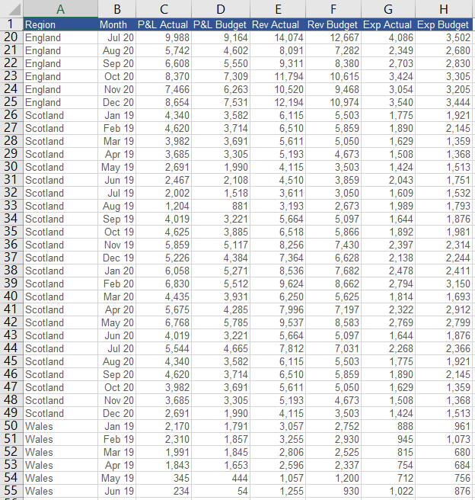Select the P&L Actual header cell

(x=163, y=24)
